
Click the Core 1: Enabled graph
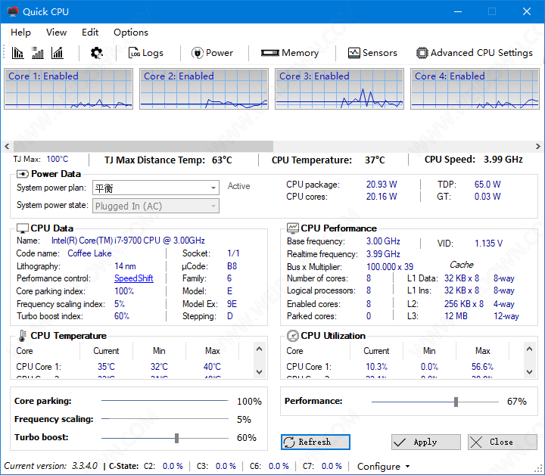click(68, 89)
